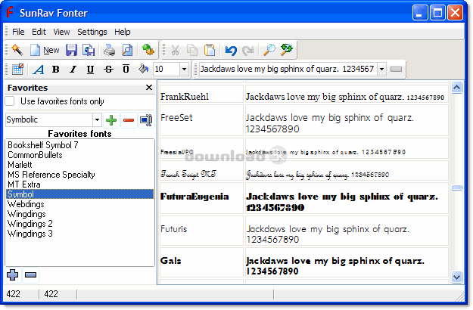Click the paint bucket fill color icon
The image size is (473, 310).
point(142,69)
